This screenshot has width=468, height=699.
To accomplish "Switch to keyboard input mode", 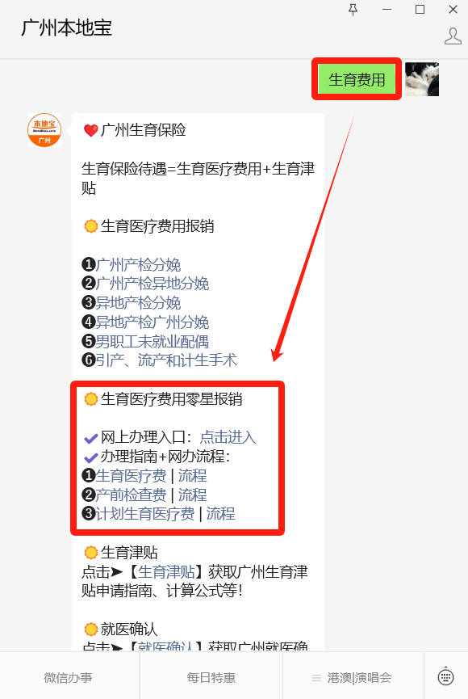I will 445,677.
